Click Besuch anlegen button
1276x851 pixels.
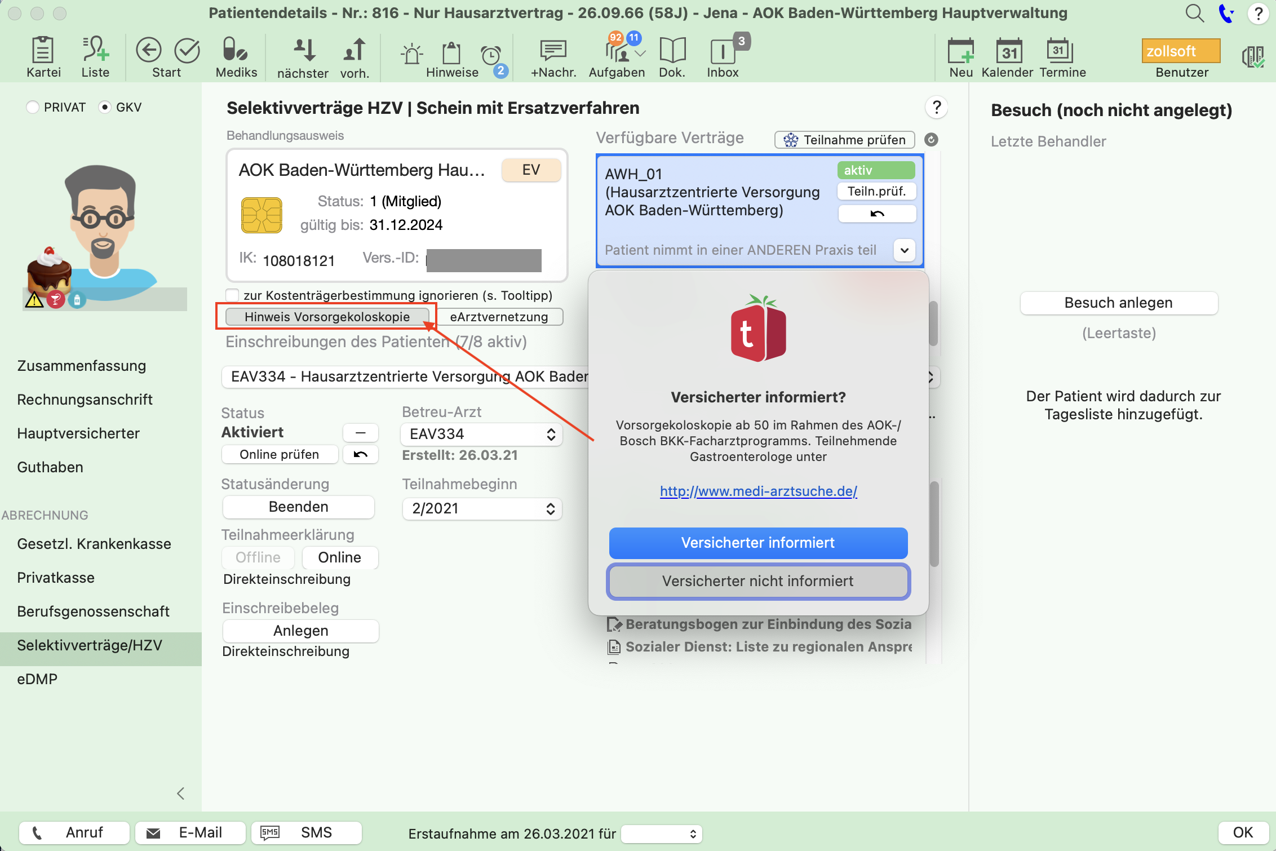[x=1119, y=303]
